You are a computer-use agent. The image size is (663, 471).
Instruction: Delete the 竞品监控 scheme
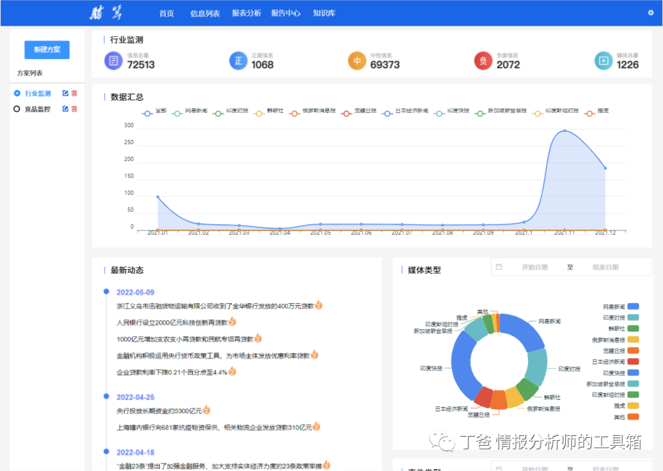point(74,109)
